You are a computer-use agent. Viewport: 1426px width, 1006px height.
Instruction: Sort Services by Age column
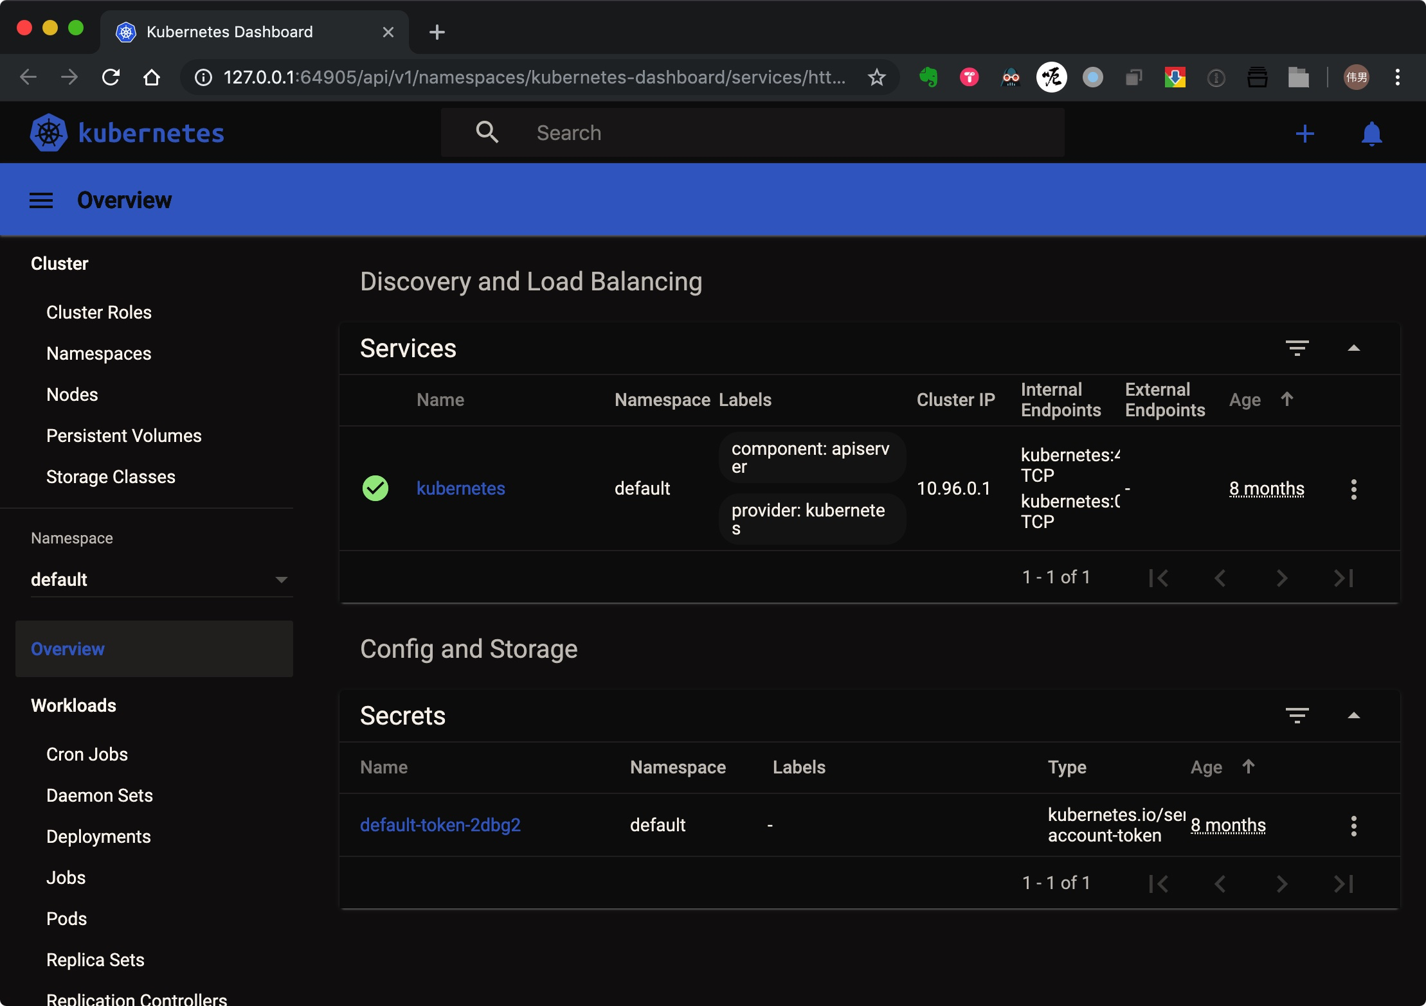coord(1246,400)
